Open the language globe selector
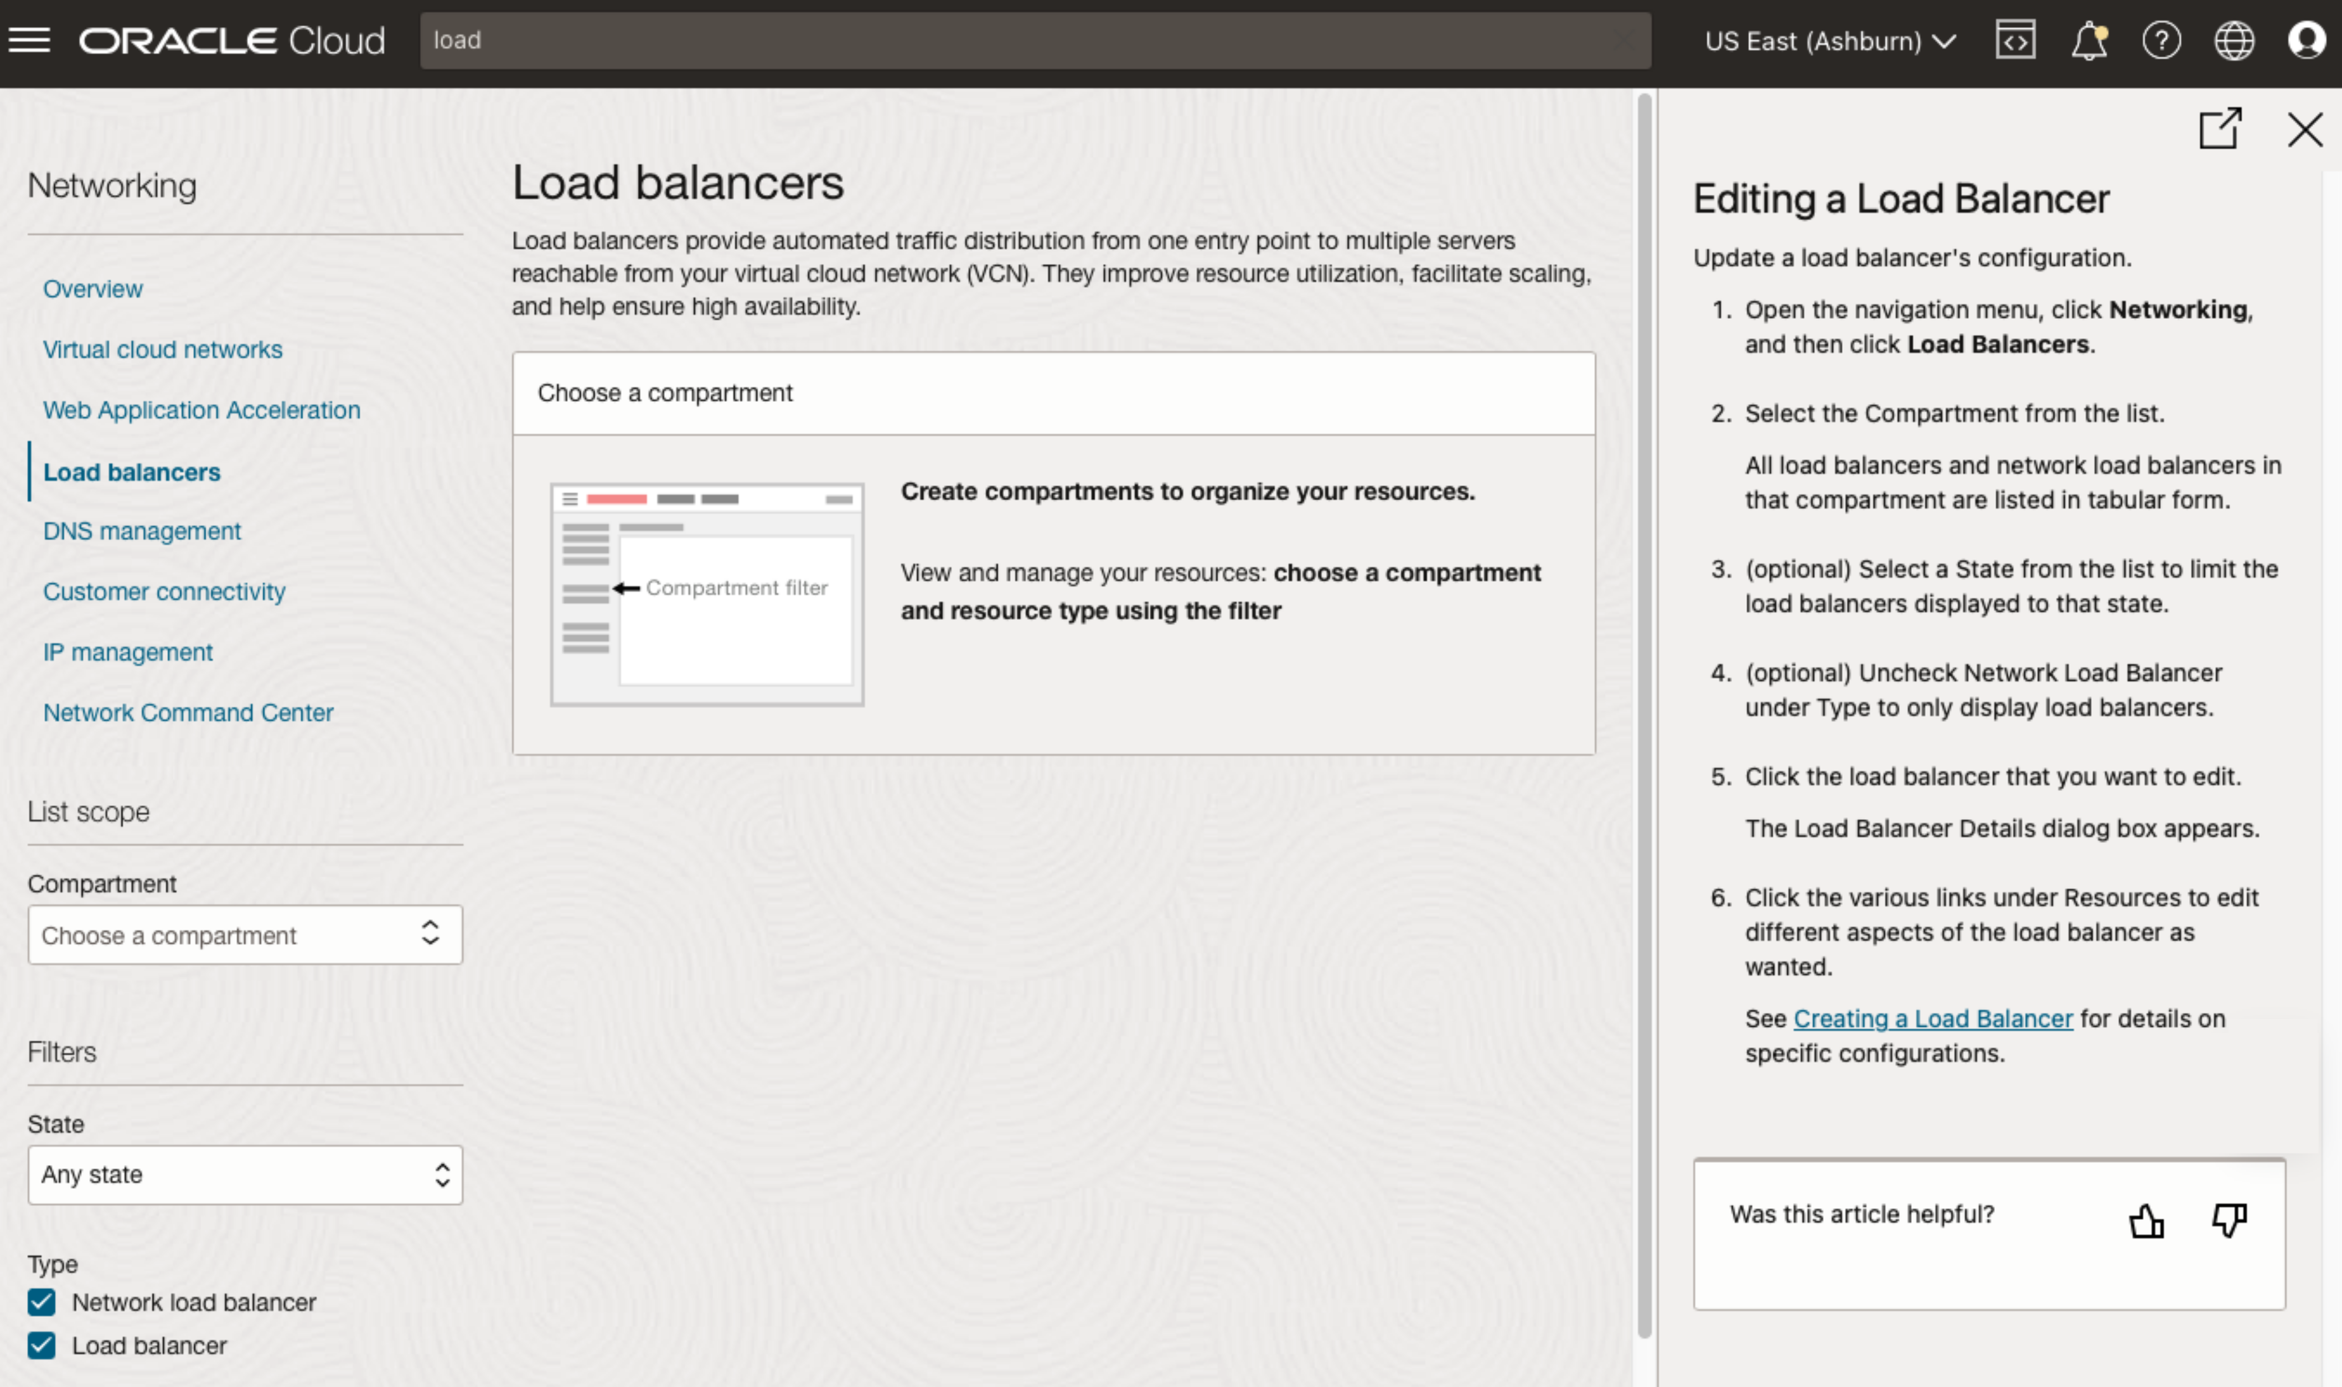The width and height of the screenshot is (2342, 1387). tap(2235, 39)
